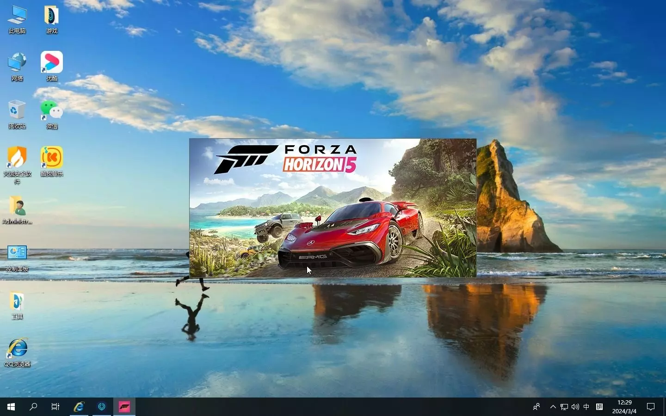Toggle the 中 input language indicator
This screenshot has height=416, width=666.
point(586,407)
